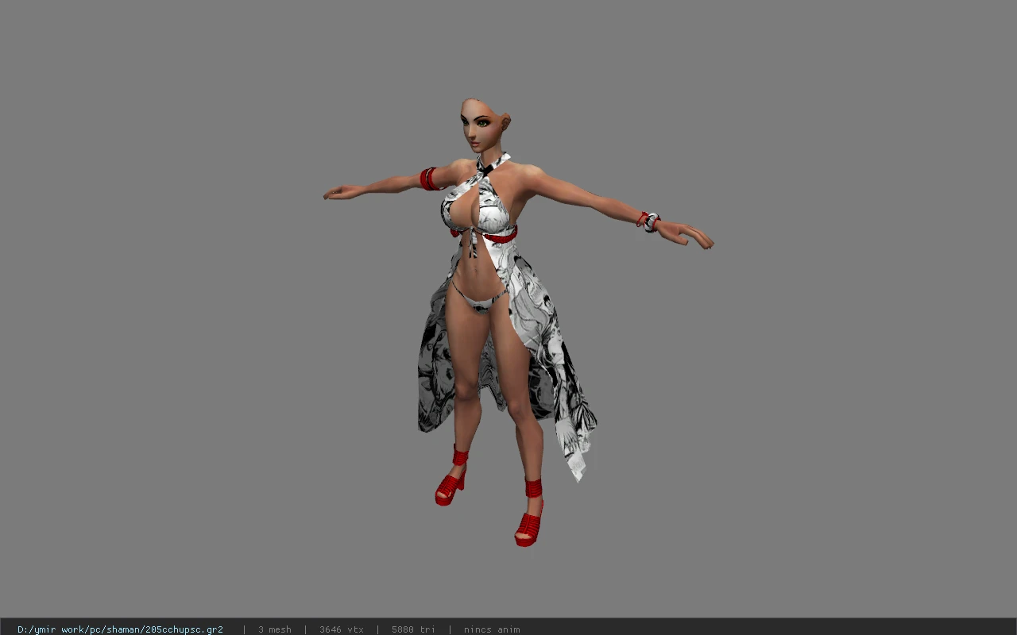
Task: Click the '5880 tri' triangle count
Action: click(413, 629)
